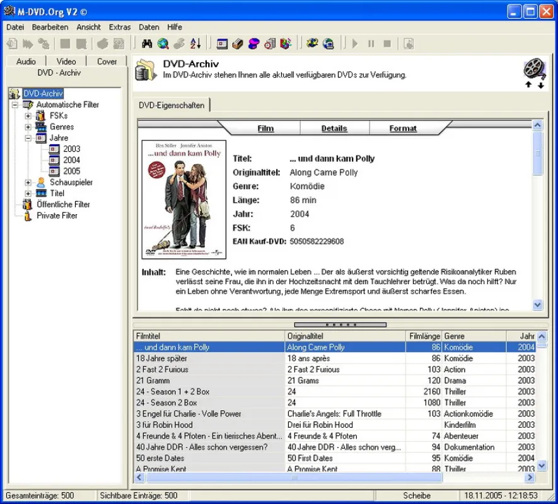558x504 pixels.
Task: Open the window-style form icon in toolbar
Action: tap(222, 43)
